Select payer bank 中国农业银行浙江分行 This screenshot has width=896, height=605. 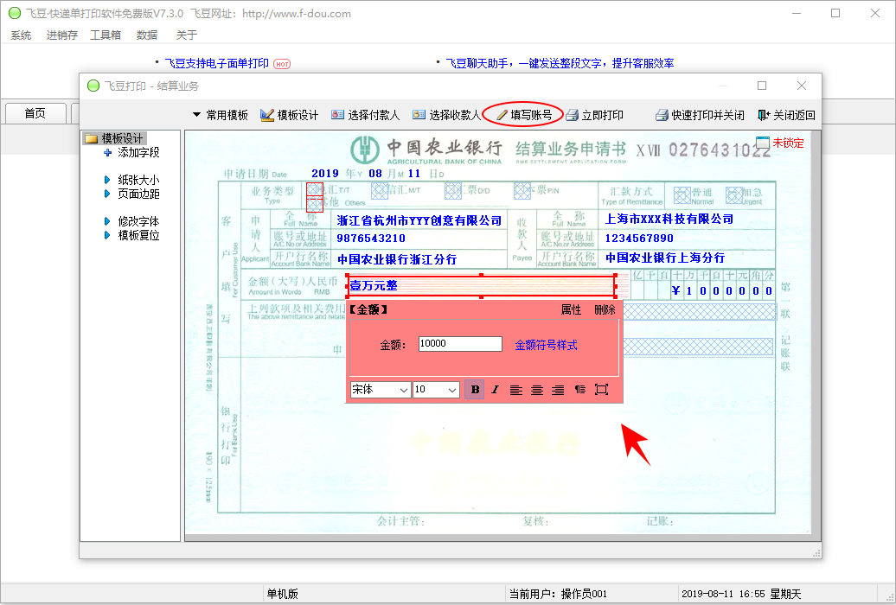coord(397,259)
